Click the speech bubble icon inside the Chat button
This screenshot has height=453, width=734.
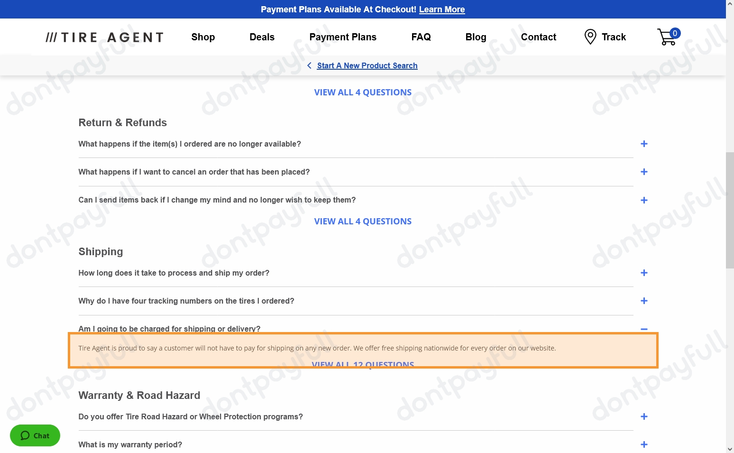pos(25,435)
